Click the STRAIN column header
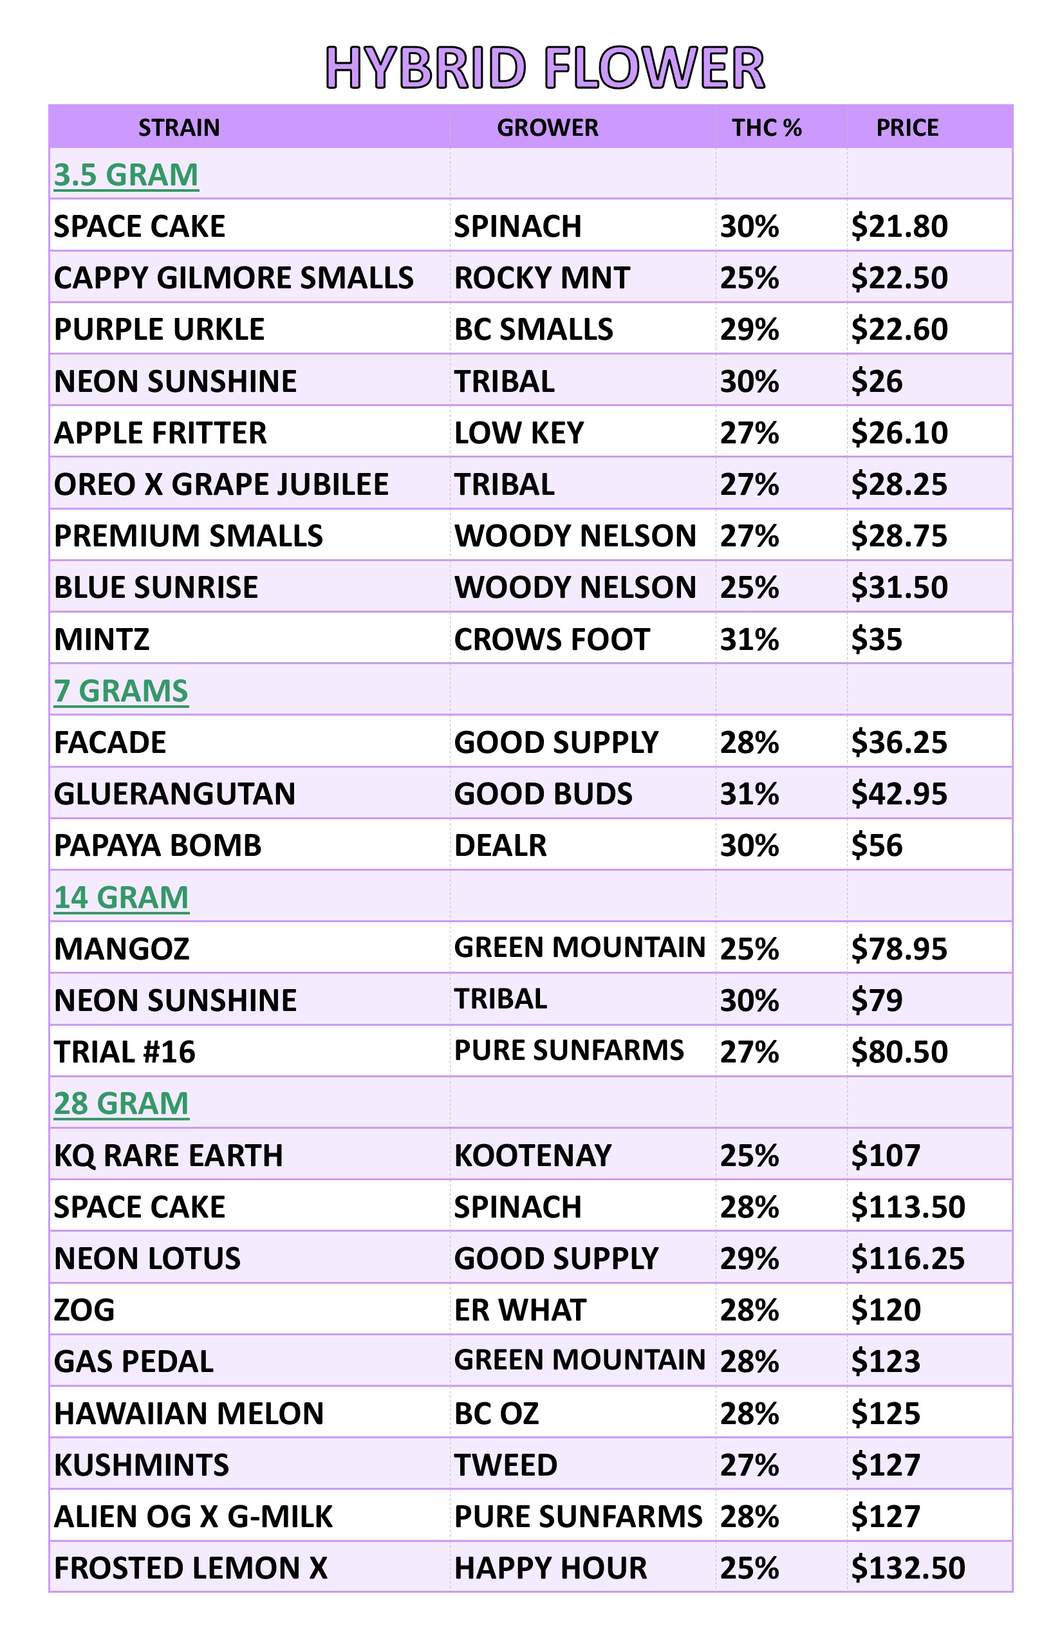This screenshot has width=1062, height=1641. (x=180, y=127)
